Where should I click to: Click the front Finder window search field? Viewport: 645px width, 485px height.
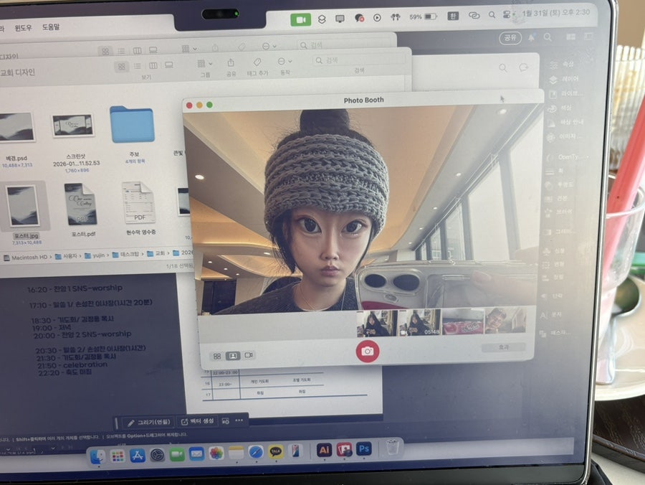(359, 60)
